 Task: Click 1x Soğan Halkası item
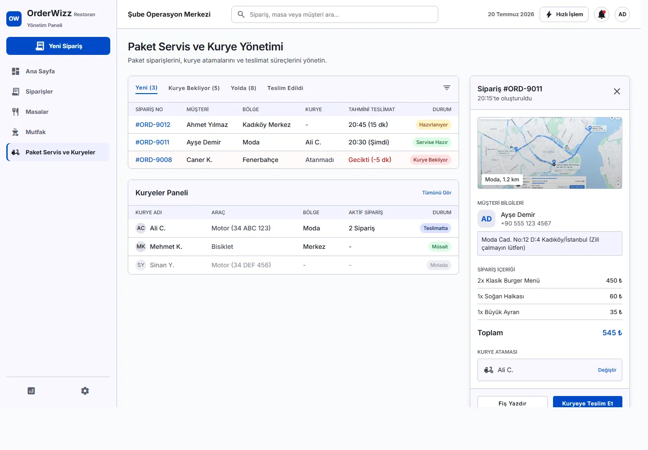pos(501,296)
